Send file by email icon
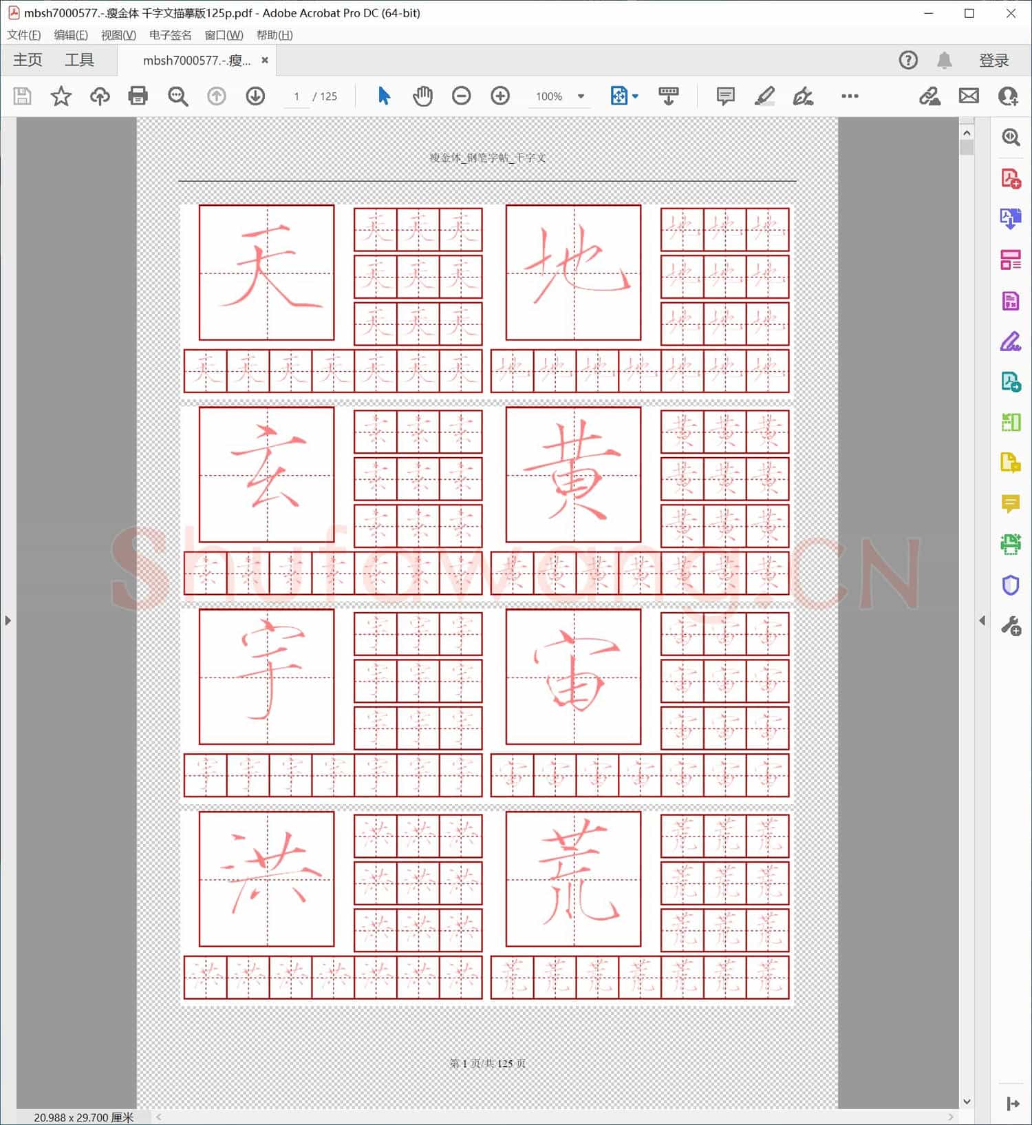This screenshot has height=1125, width=1032. (969, 96)
